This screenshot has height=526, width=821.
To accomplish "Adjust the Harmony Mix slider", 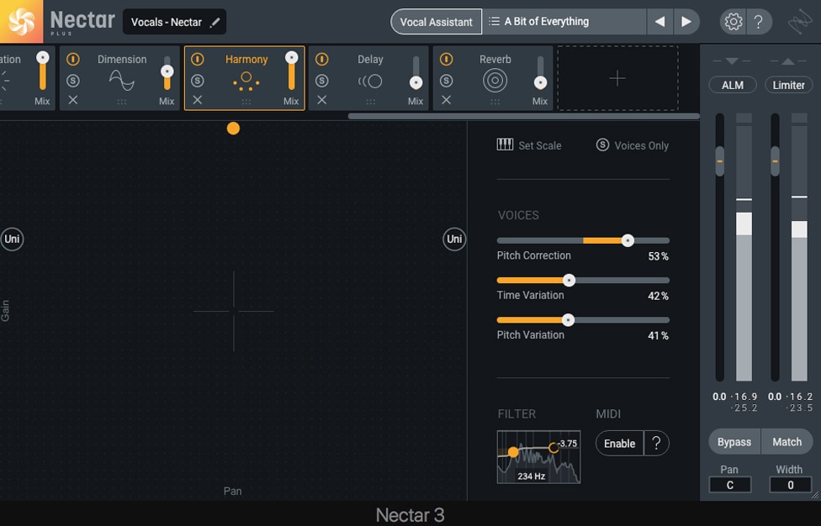I will pyautogui.click(x=292, y=57).
